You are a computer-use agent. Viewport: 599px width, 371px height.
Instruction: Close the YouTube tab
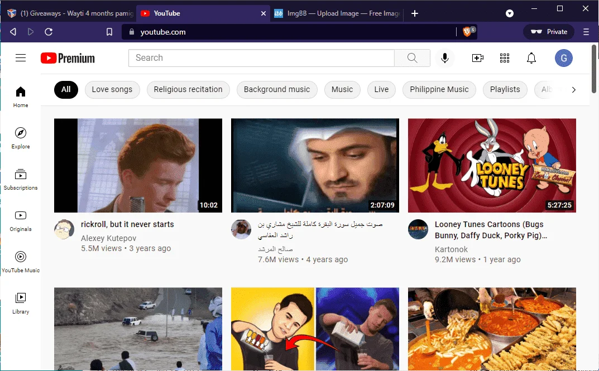pyautogui.click(x=263, y=13)
